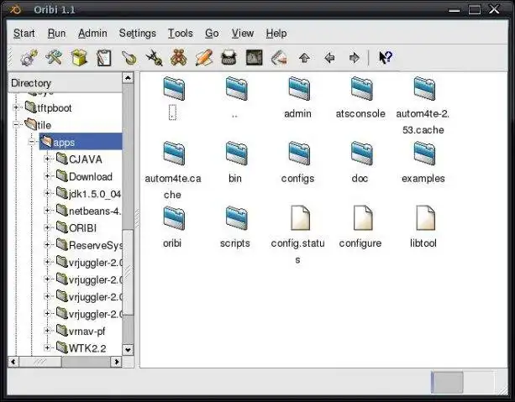Image resolution: width=515 pixels, height=402 pixels.
Task: Select the apps folder in tree
Action: coord(81,142)
